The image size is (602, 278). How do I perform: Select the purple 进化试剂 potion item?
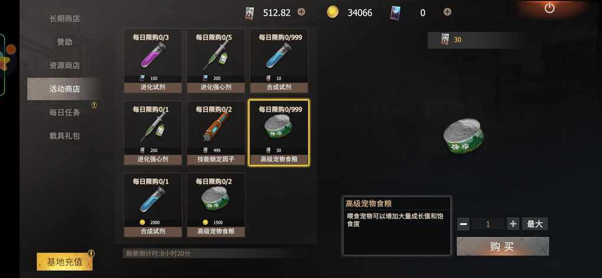[x=153, y=61]
